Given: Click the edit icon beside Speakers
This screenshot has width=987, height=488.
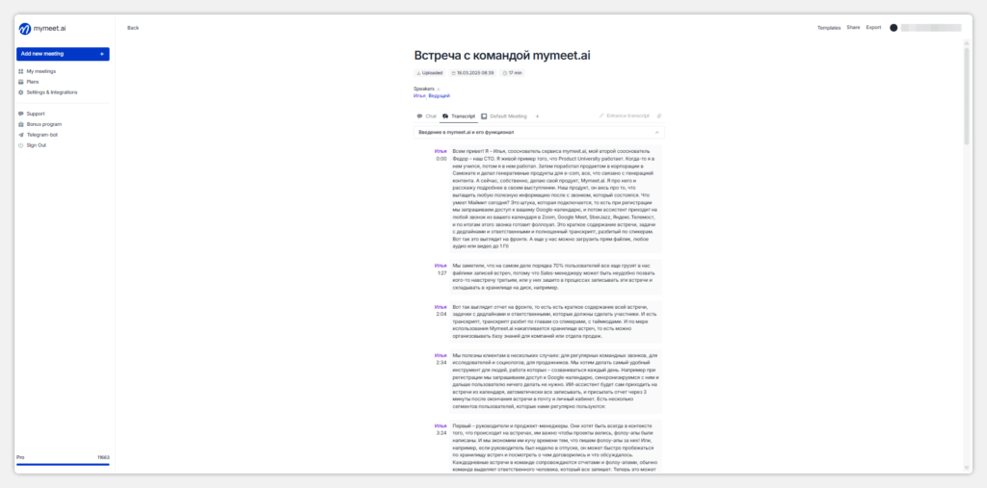Looking at the screenshot, I should click(439, 90).
